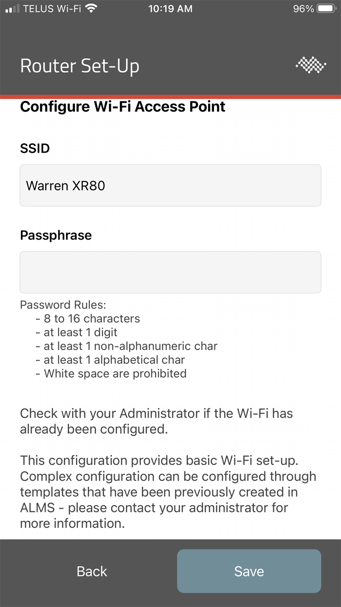Click the Configure Wi-Fi Access Point heading
Screen dimensions: 341x607
(x=123, y=107)
